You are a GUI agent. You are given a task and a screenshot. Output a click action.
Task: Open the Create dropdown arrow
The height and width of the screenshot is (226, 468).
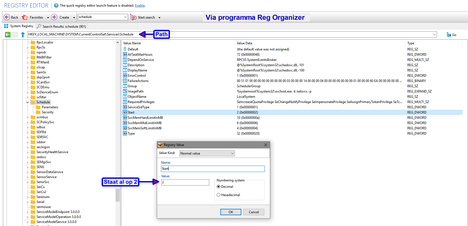(x=74, y=17)
